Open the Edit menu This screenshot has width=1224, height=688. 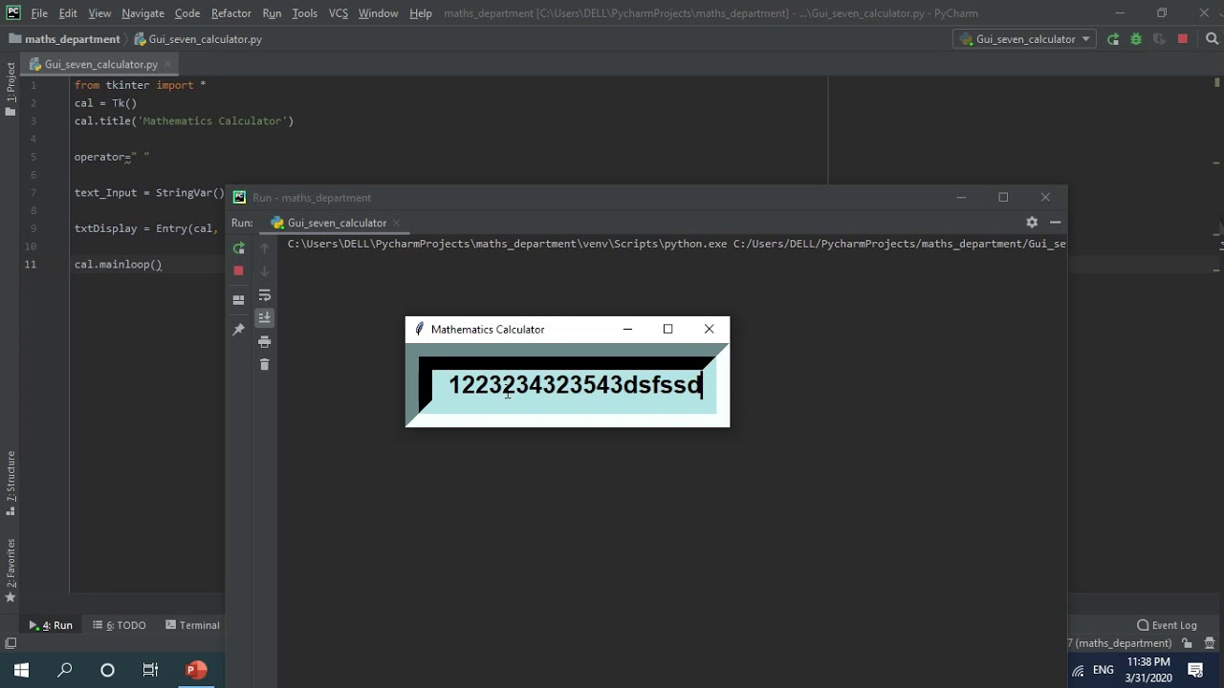pos(68,13)
